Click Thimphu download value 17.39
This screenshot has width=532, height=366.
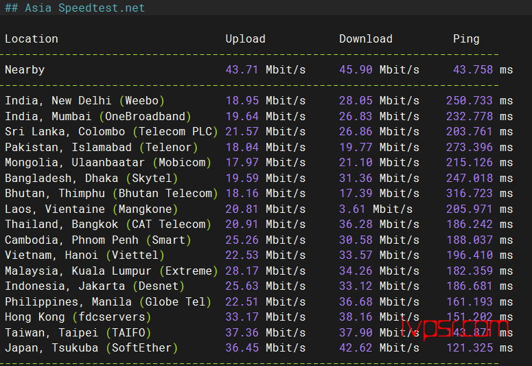356,193
